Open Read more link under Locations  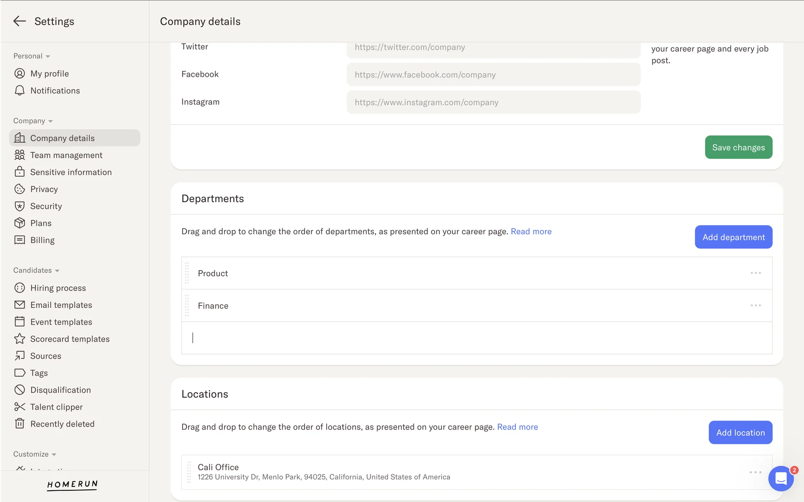click(x=517, y=427)
